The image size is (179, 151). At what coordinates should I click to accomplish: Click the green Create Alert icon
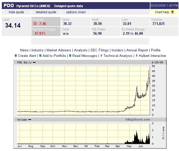click(x=16, y=56)
